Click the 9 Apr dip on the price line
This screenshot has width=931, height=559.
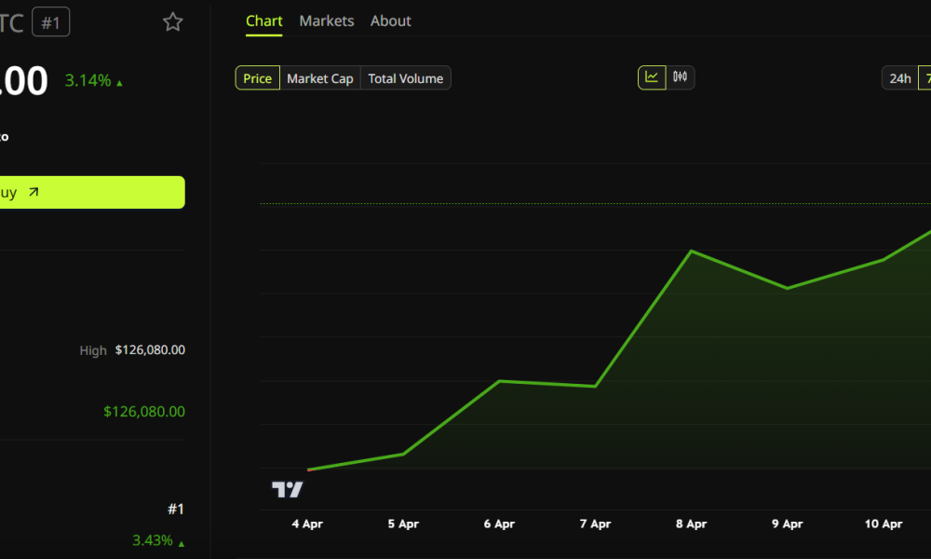pyautogui.click(x=787, y=288)
